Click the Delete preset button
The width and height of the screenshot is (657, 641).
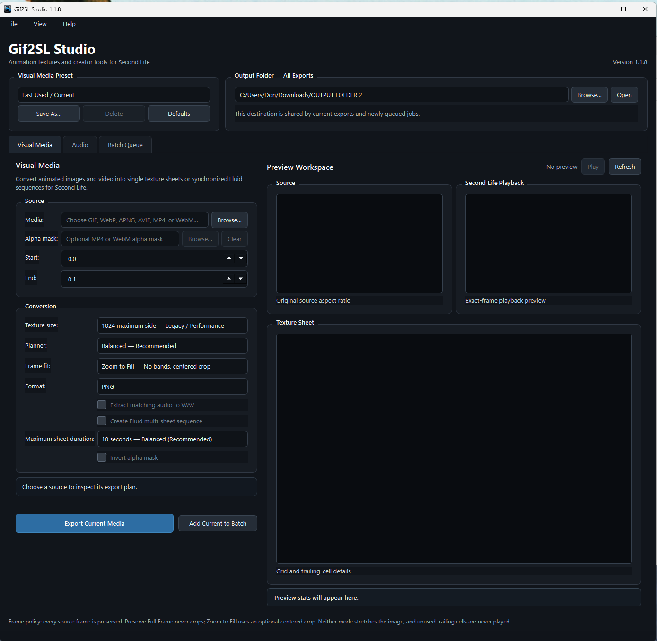pyautogui.click(x=114, y=114)
